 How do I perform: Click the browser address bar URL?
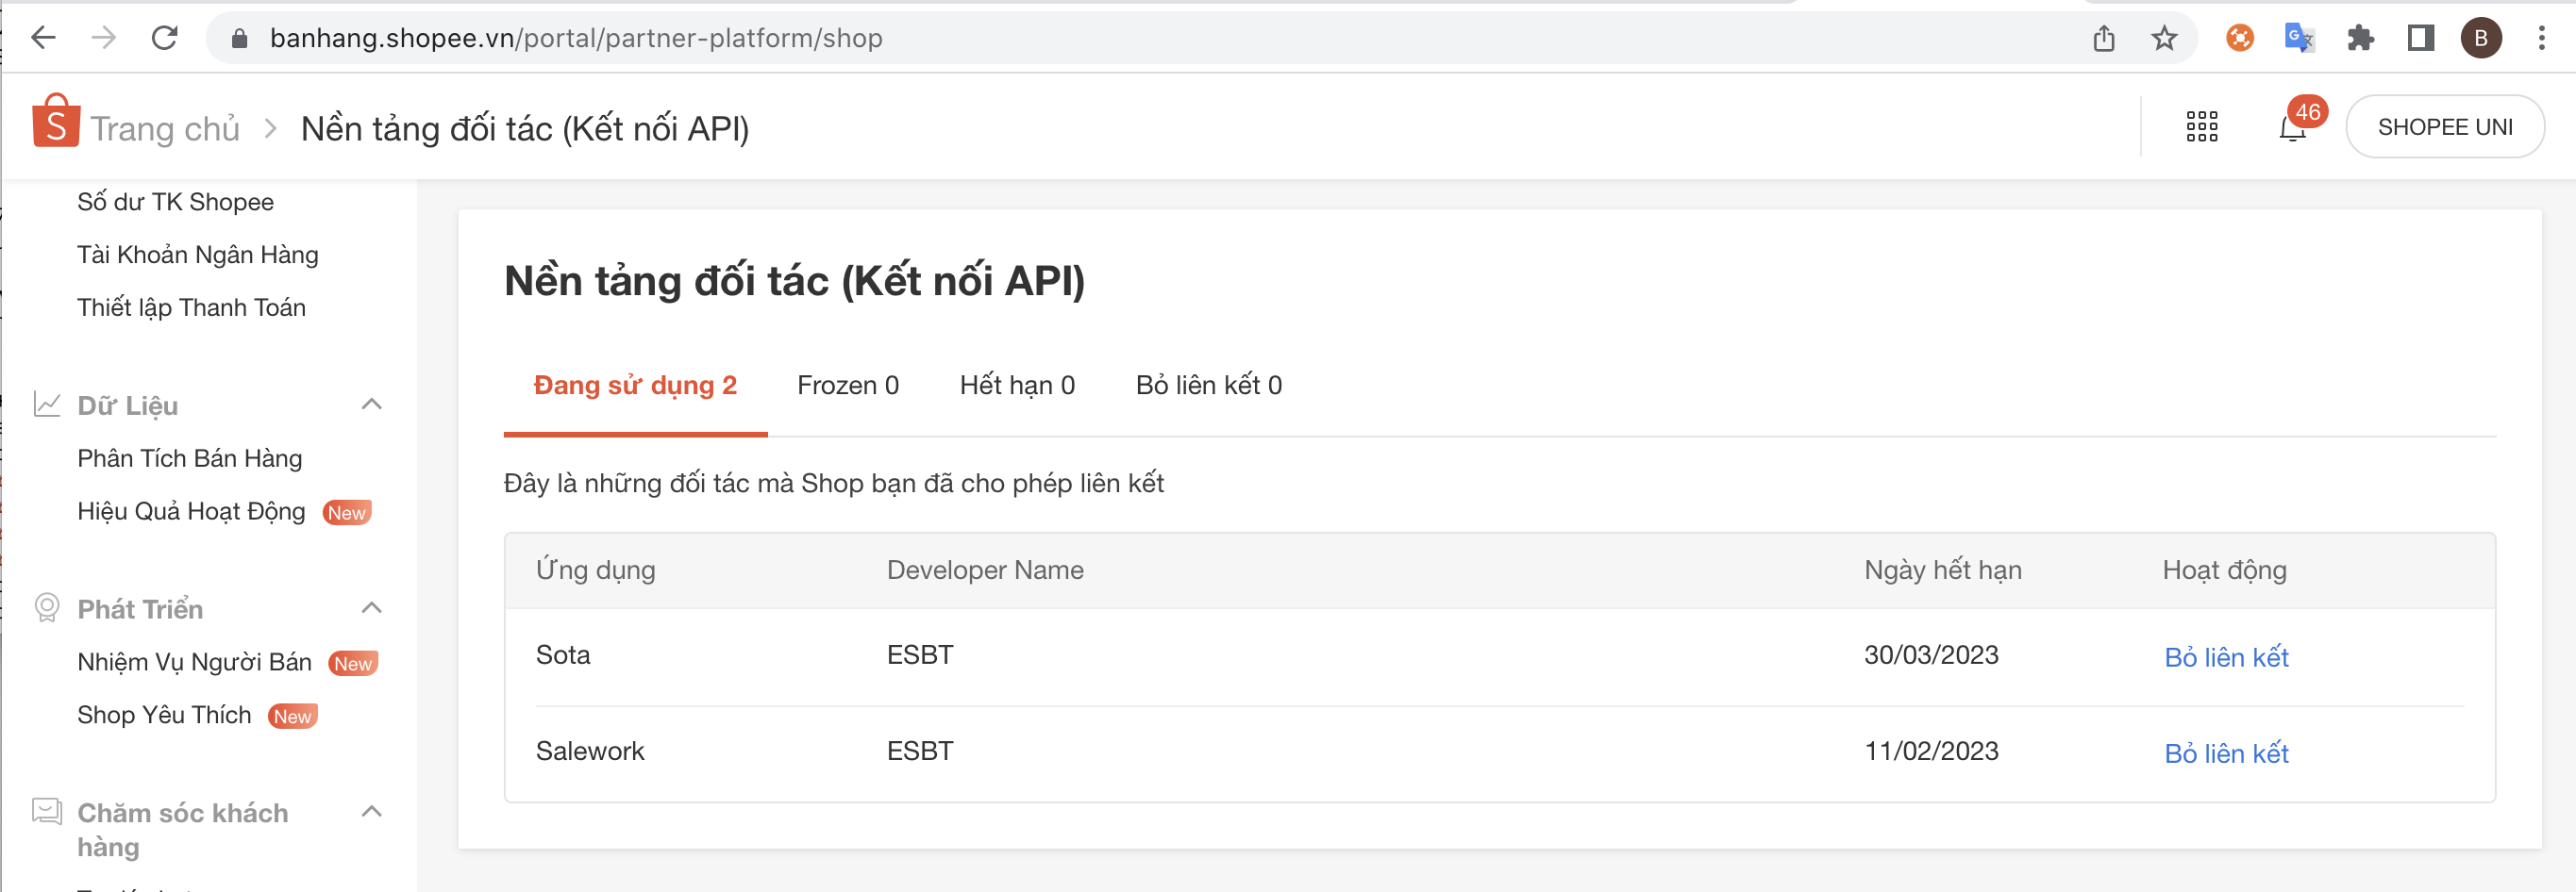point(576,39)
